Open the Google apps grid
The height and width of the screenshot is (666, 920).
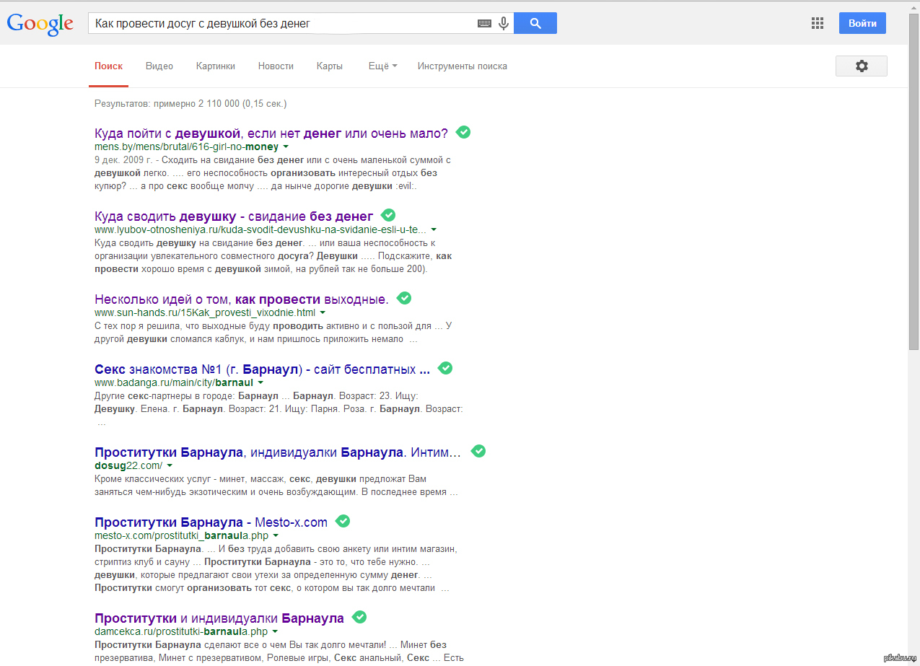[x=817, y=23]
